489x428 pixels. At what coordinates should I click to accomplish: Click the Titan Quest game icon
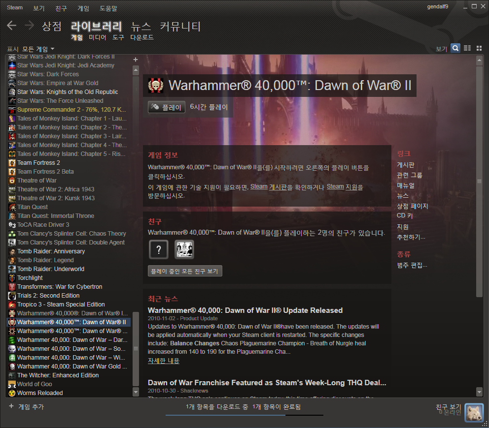coord(12,207)
